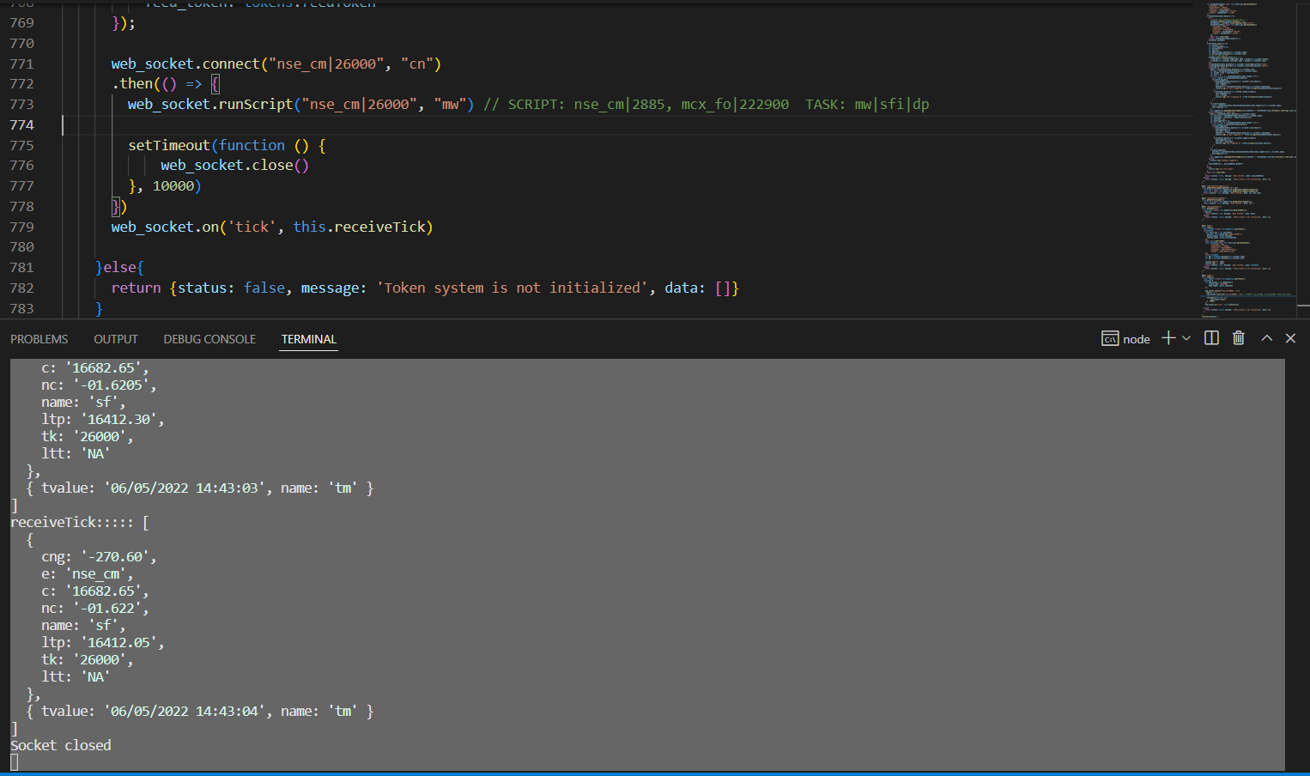
Task: Expand the launch profile dropdown arrow
Action: click(1186, 338)
